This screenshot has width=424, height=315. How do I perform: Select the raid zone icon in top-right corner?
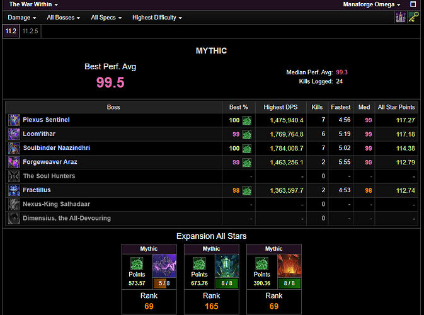(x=400, y=18)
